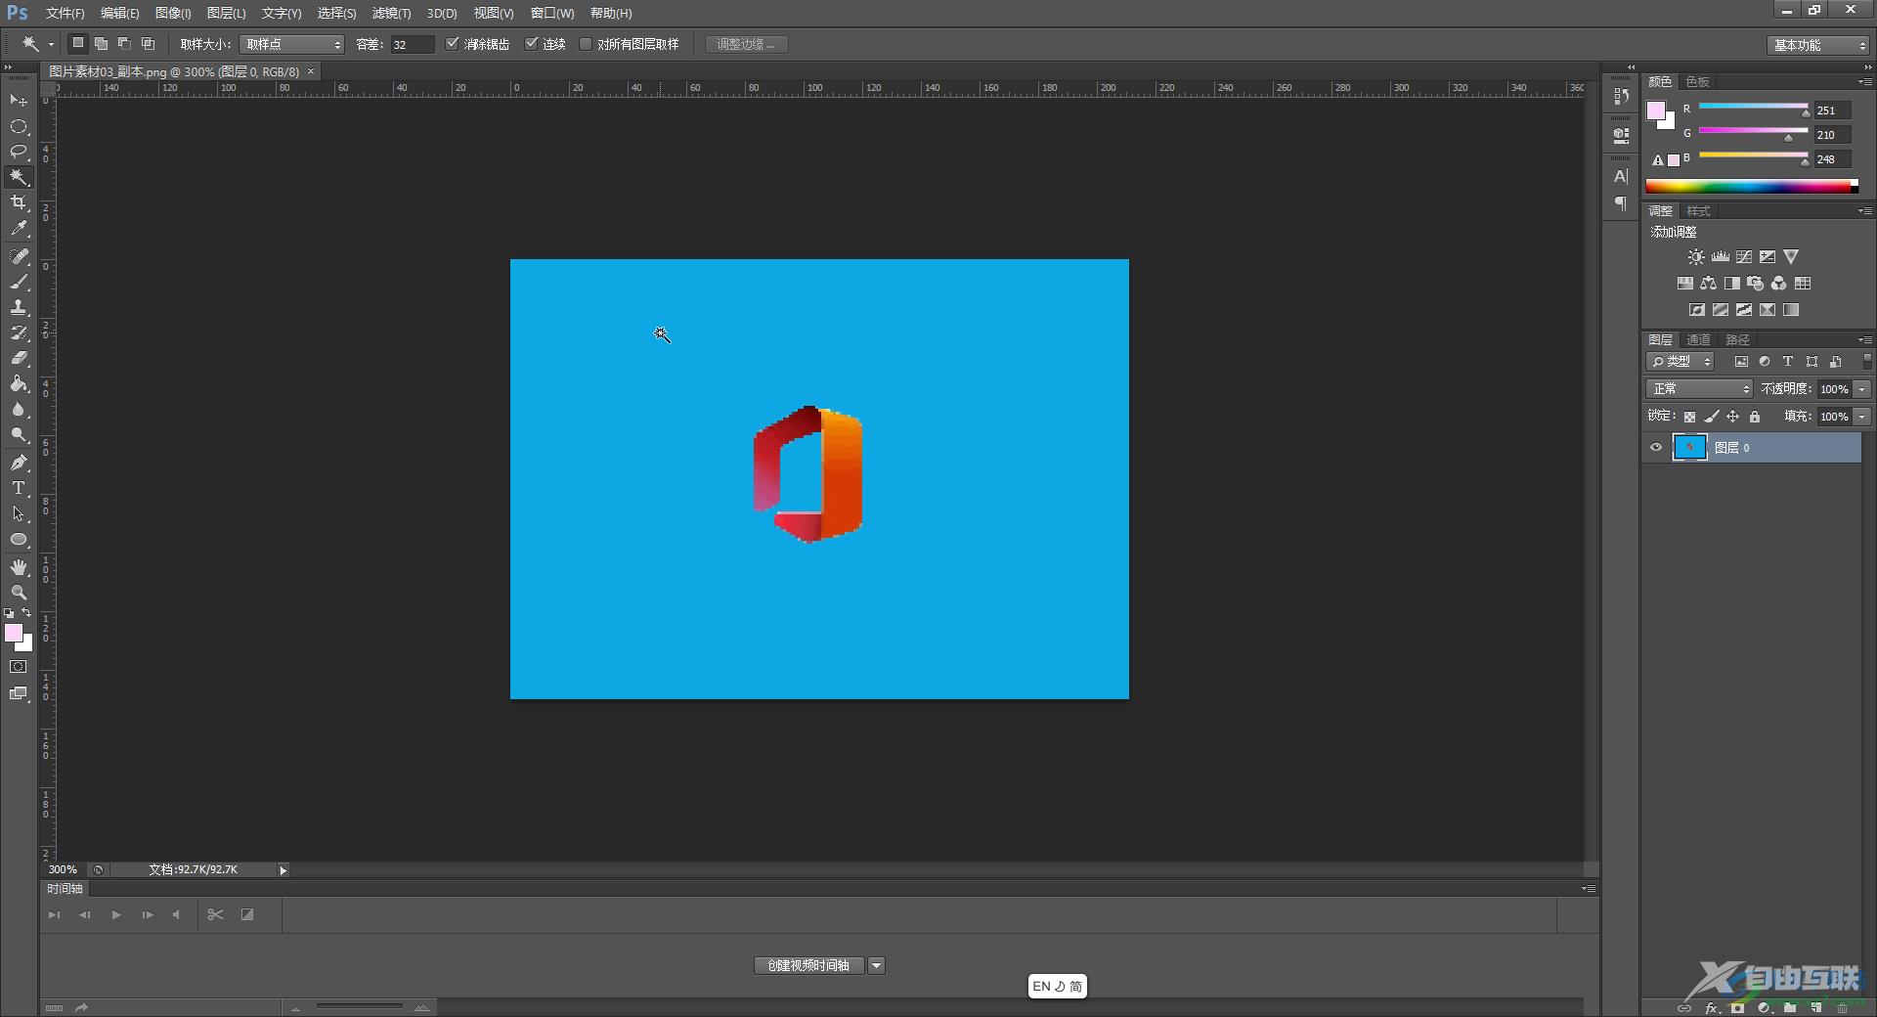Add a Photo Filter adjustment

(x=1756, y=284)
